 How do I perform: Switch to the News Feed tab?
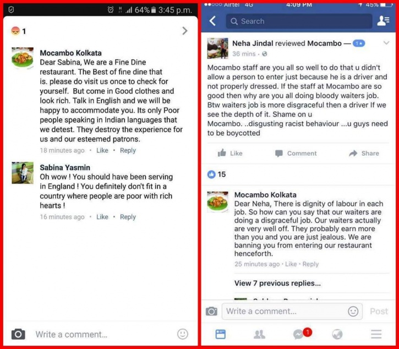point(220,334)
